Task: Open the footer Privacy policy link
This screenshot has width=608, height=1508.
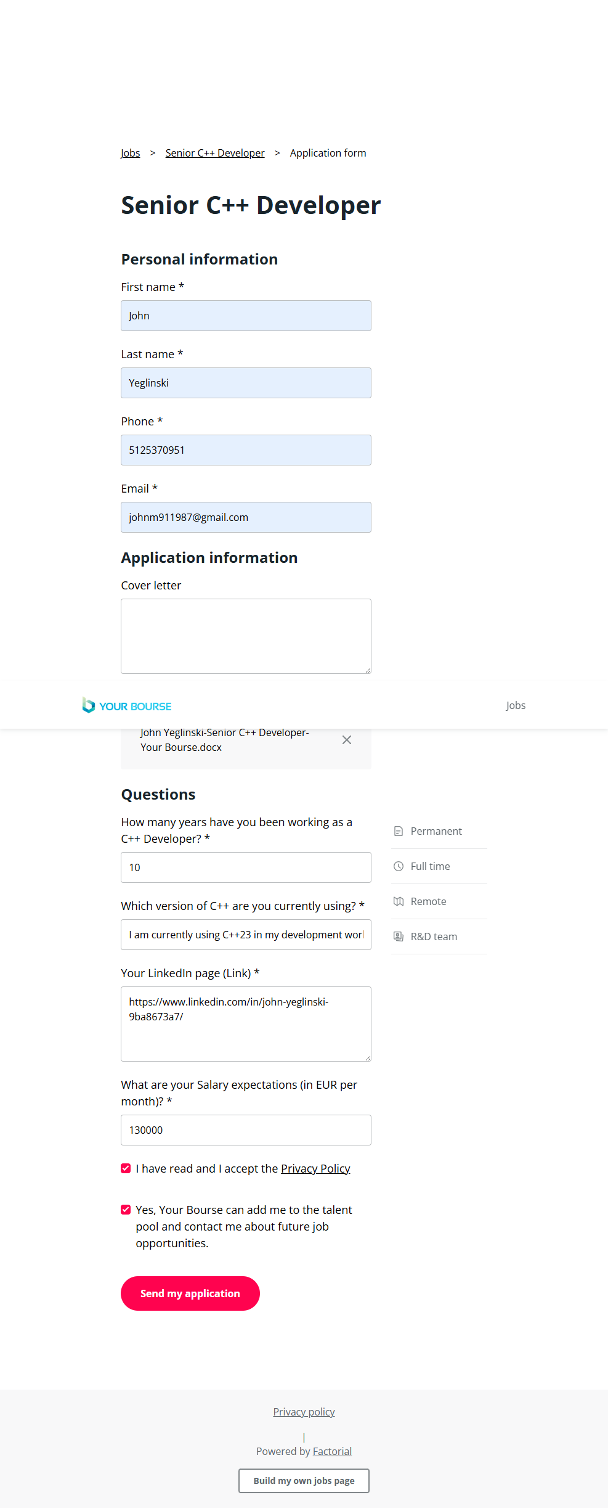Action: (x=304, y=1412)
